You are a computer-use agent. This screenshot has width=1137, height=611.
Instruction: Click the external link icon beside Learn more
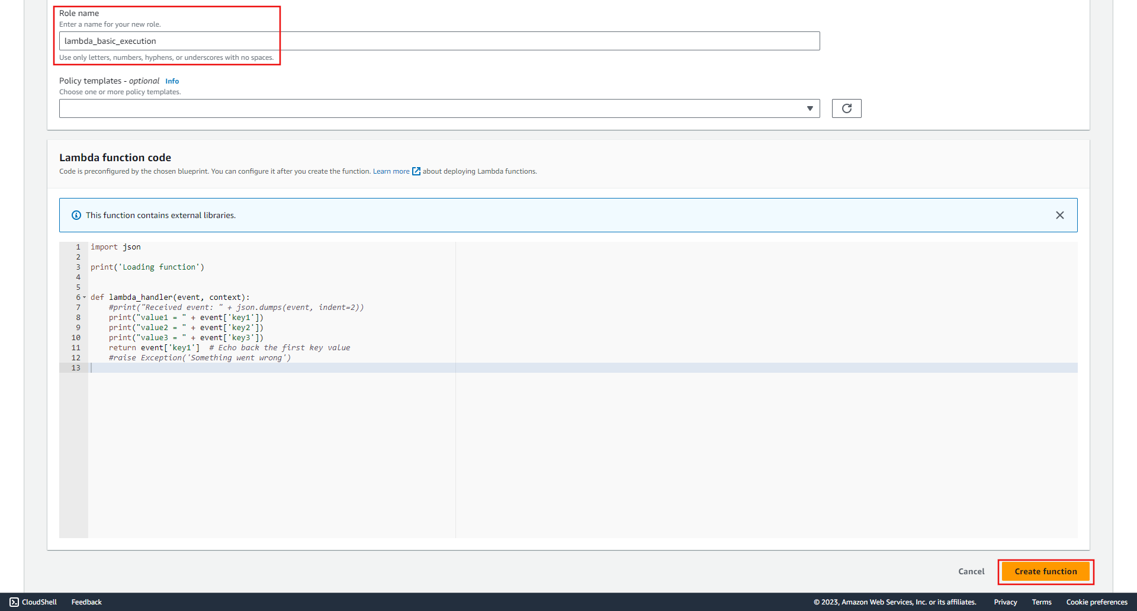(416, 171)
